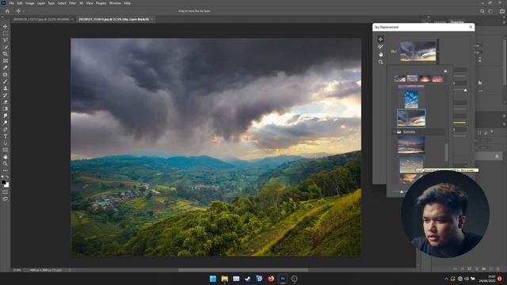Open the workspace switcher icon
This screenshot has height=285, width=507.
click(491, 11)
